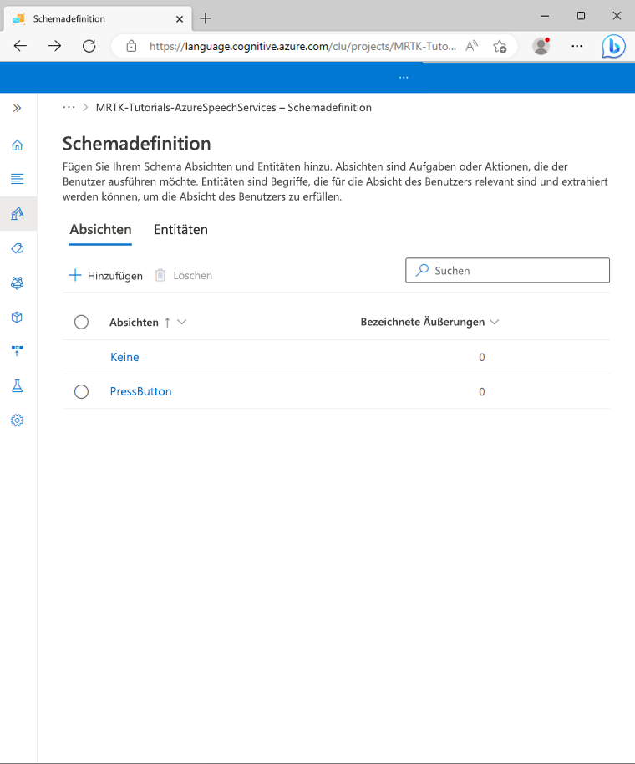
Task: Open the training jobs sidebar icon
Action: click(17, 283)
